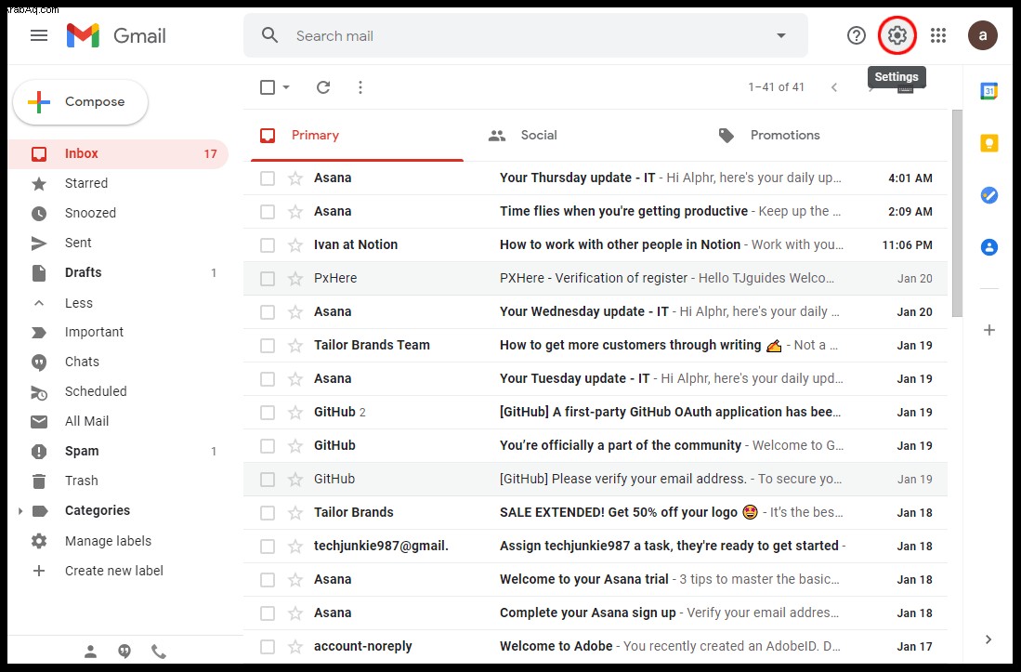Star the techjunkie987@gmail. email
This screenshot has width=1021, height=672.
tap(295, 547)
